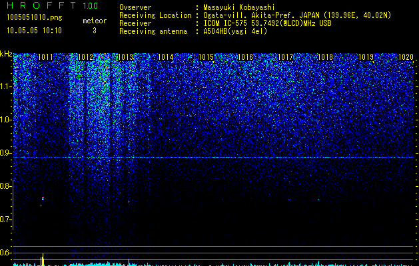Click the meteor count value 3
Screen dimensions: 419x266
95,31
